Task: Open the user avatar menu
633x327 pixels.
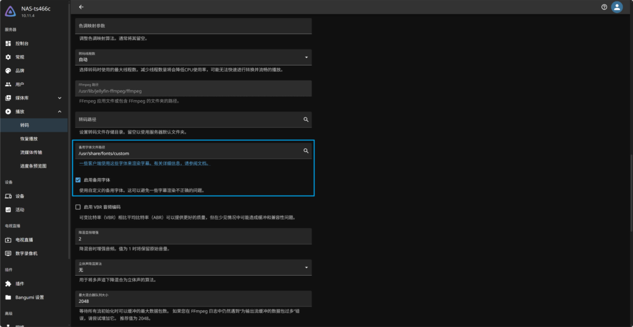Action: [x=616, y=7]
